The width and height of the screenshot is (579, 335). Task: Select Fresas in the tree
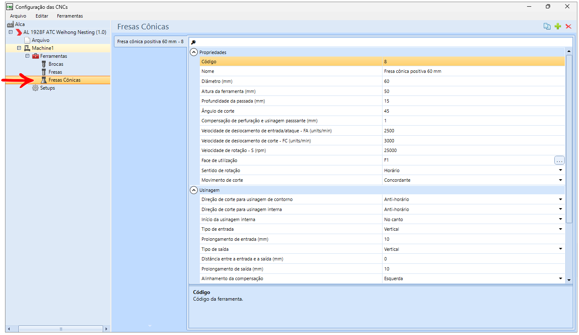click(55, 72)
